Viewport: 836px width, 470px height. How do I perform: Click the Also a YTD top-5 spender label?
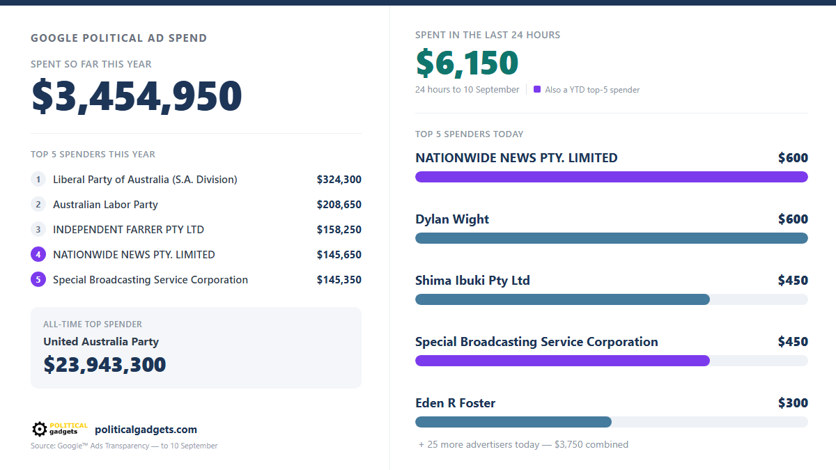point(592,90)
